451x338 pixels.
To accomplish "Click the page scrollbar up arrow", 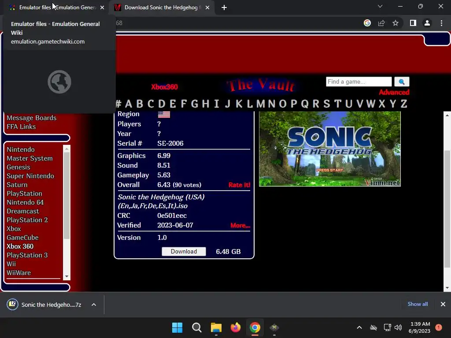I will point(447,115).
